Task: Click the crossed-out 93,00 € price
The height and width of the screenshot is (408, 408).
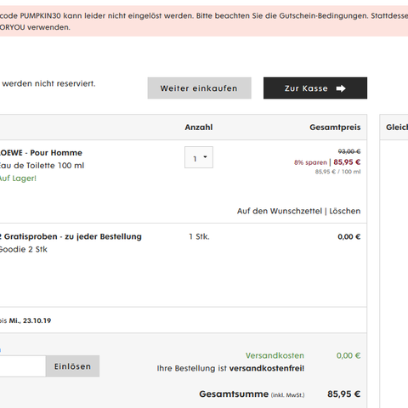Action: [349, 151]
